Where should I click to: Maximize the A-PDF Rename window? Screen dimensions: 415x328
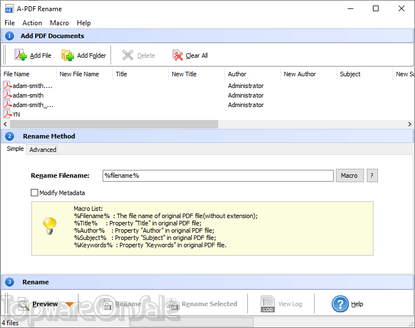tap(376, 8)
